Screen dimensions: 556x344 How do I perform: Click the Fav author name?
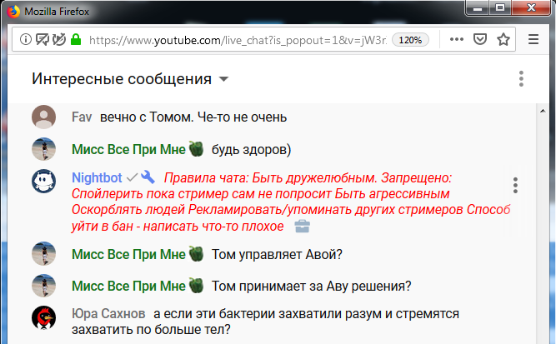(x=82, y=117)
